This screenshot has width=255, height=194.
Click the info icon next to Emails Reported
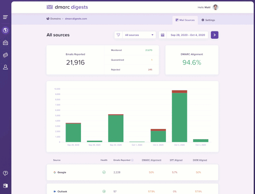[x=132, y=160]
